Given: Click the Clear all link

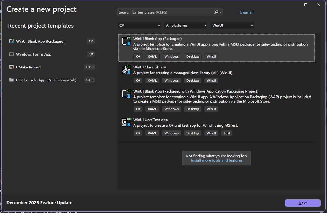Looking at the screenshot, I should 246,12.
